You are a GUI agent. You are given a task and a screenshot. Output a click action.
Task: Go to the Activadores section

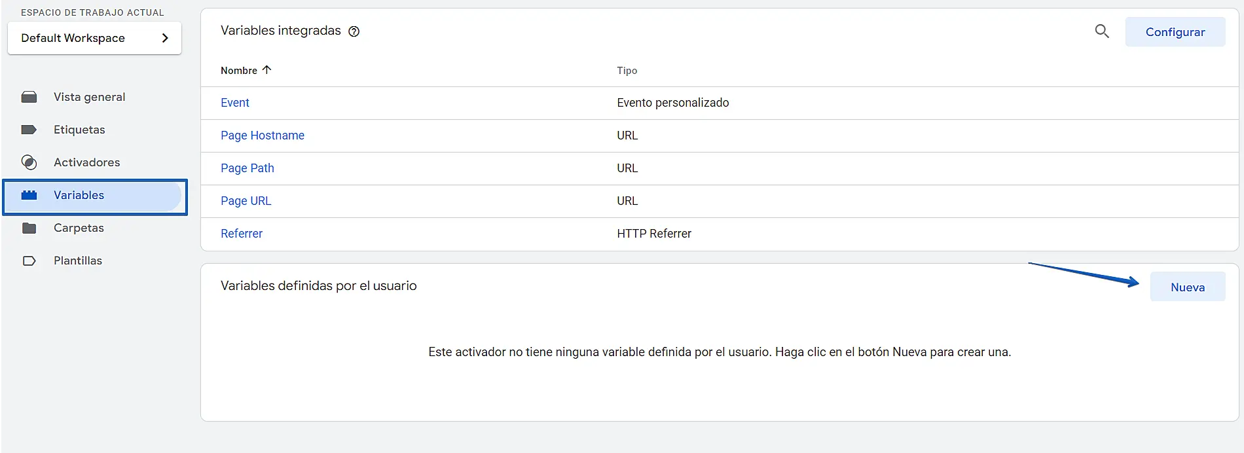(x=86, y=162)
